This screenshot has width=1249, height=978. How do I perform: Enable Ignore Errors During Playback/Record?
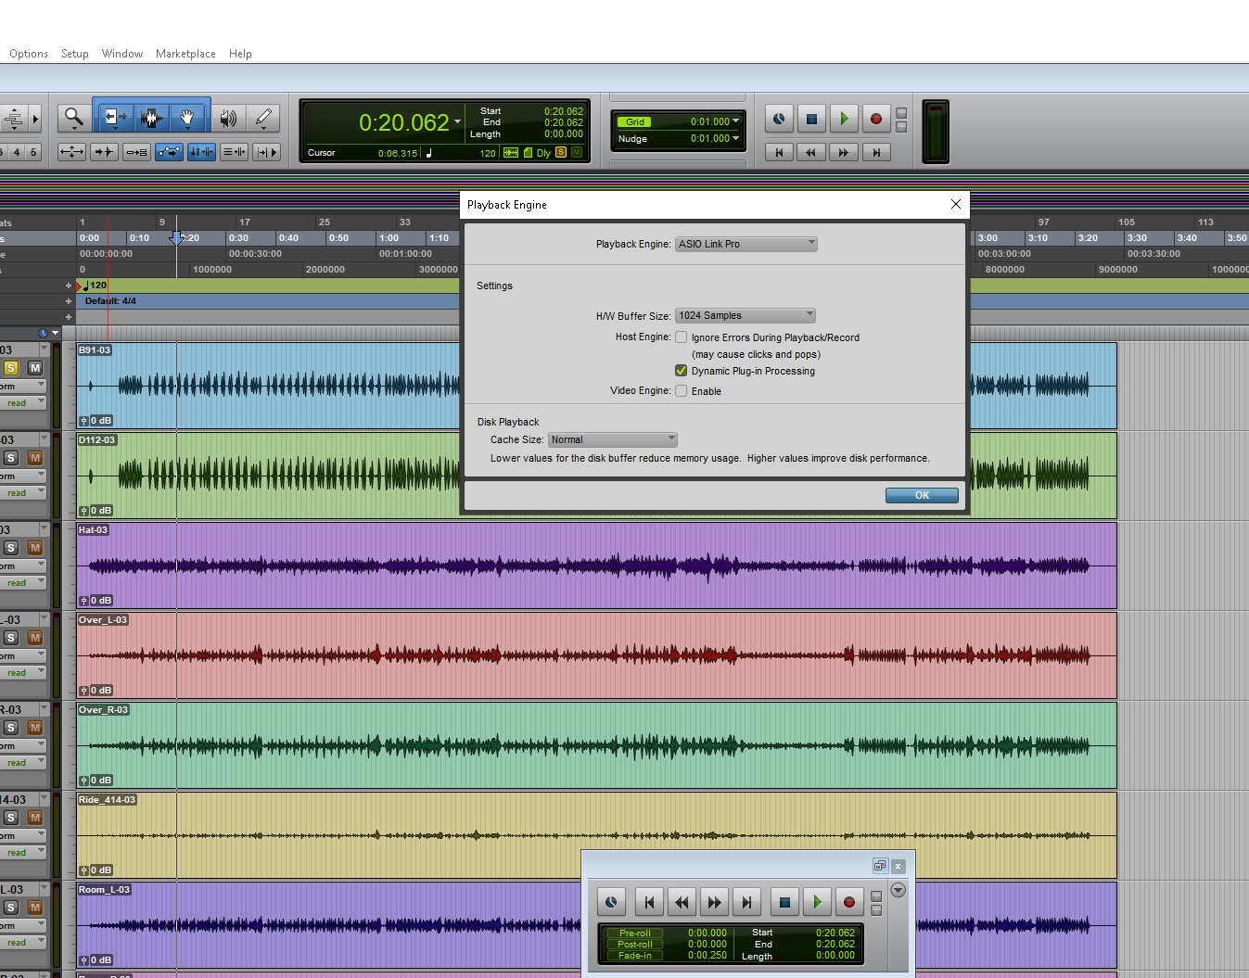pyautogui.click(x=682, y=337)
